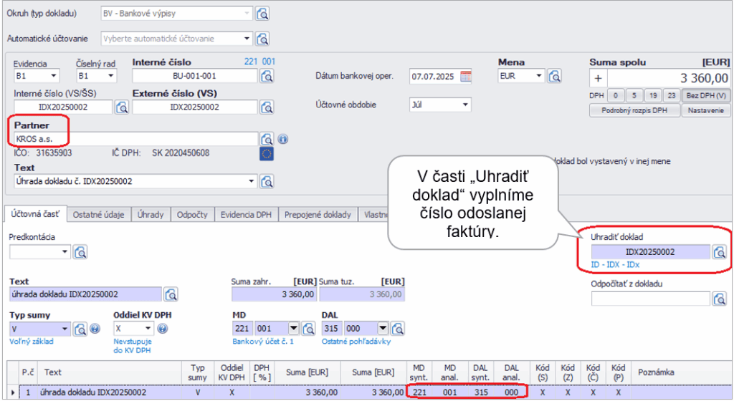734x401 pixels.
Task: Open lookup beside Odpočítať z dokladu field
Action: (719, 298)
